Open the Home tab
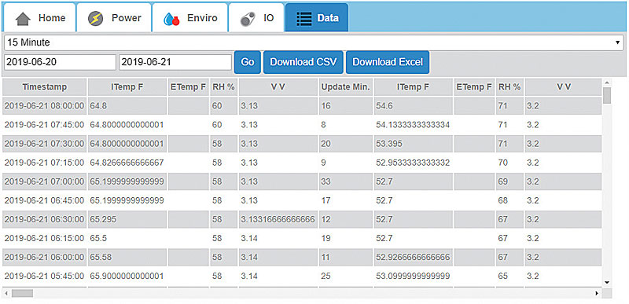This screenshot has height=304, width=629. pos(40,17)
